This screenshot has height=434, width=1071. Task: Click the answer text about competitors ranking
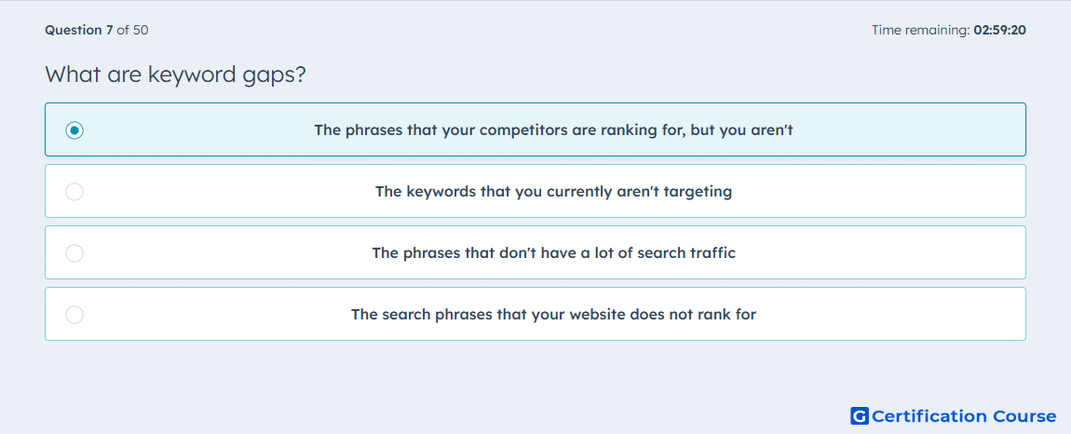[x=553, y=129]
